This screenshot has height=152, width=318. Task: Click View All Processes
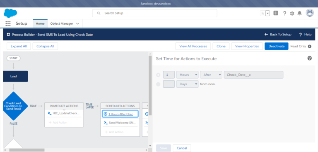pyautogui.click(x=193, y=46)
